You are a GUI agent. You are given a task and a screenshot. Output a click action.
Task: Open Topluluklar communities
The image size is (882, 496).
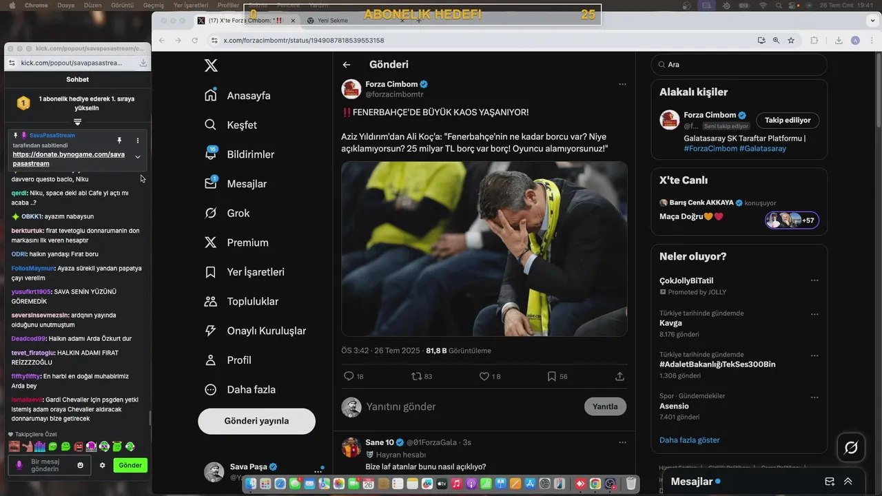click(x=242, y=301)
